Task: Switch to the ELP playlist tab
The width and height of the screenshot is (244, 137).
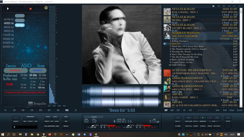Action: (166, 110)
